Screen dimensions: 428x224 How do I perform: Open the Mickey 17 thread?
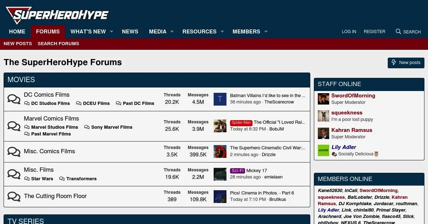tap(257, 171)
